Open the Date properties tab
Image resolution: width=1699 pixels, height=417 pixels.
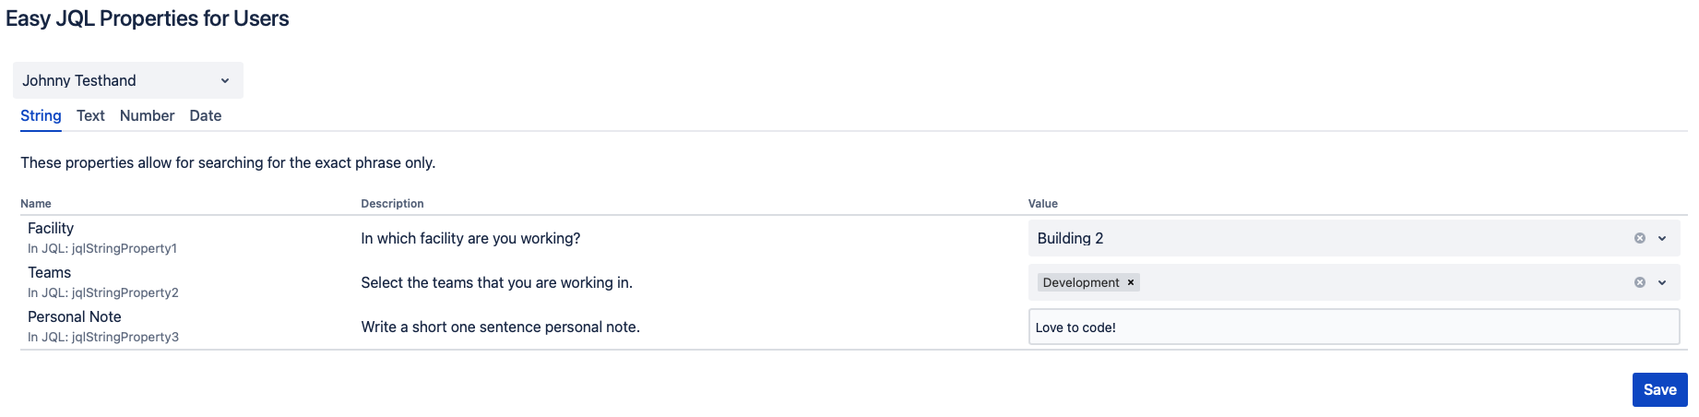coord(205,115)
